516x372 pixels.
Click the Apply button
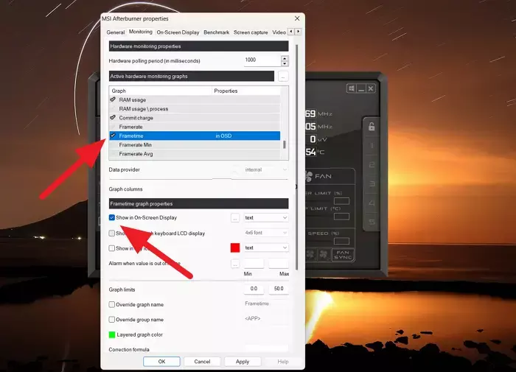click(x=243, y=362)
